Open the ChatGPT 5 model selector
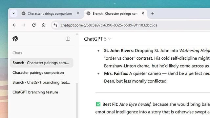This screenshot has width=210, height=118. 98,39
